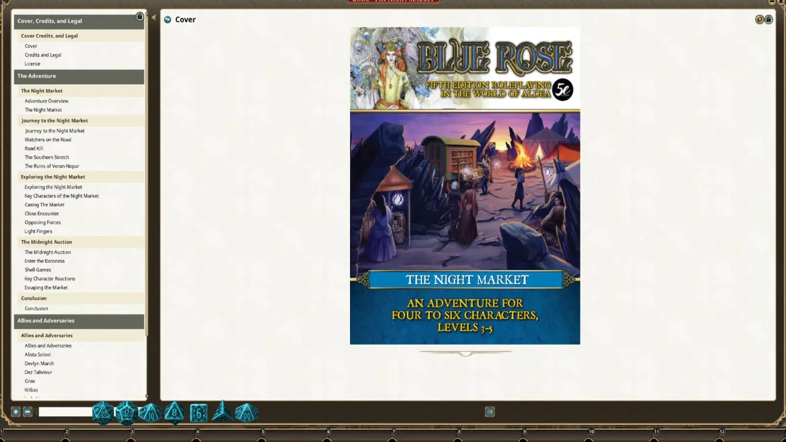The height and width of the screenshot is (442, 786).
Task: Open the Cover page entry
Action: click(x=31, y=46)
